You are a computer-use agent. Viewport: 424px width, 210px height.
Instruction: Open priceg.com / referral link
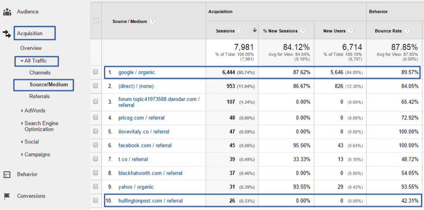click(141, 118)
